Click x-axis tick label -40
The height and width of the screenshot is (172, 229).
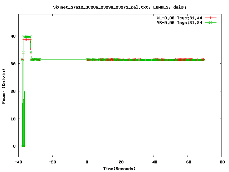18,162
